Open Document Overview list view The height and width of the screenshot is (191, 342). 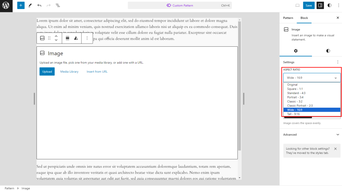tap(58, 5)
